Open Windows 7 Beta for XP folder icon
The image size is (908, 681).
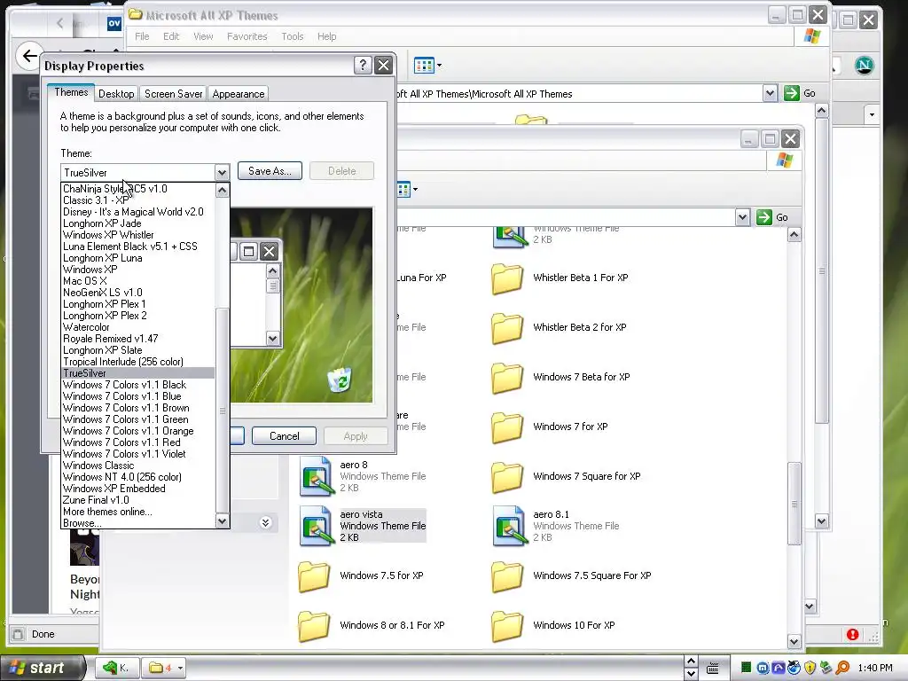click(507, 378)
